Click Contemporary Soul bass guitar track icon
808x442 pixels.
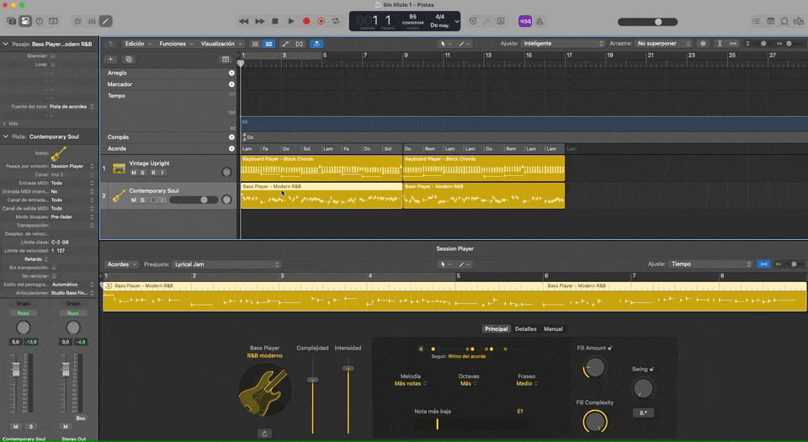coord(119,196)
